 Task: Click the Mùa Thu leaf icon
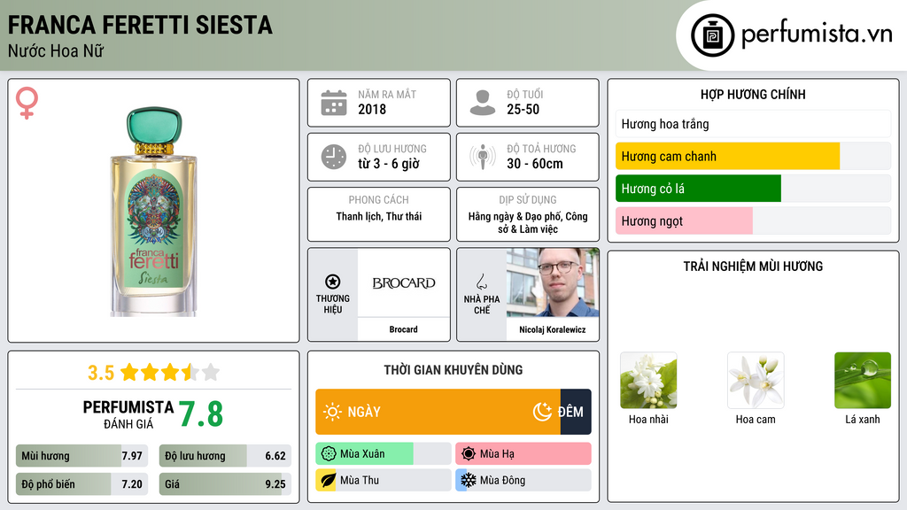(x=328, y=480)
